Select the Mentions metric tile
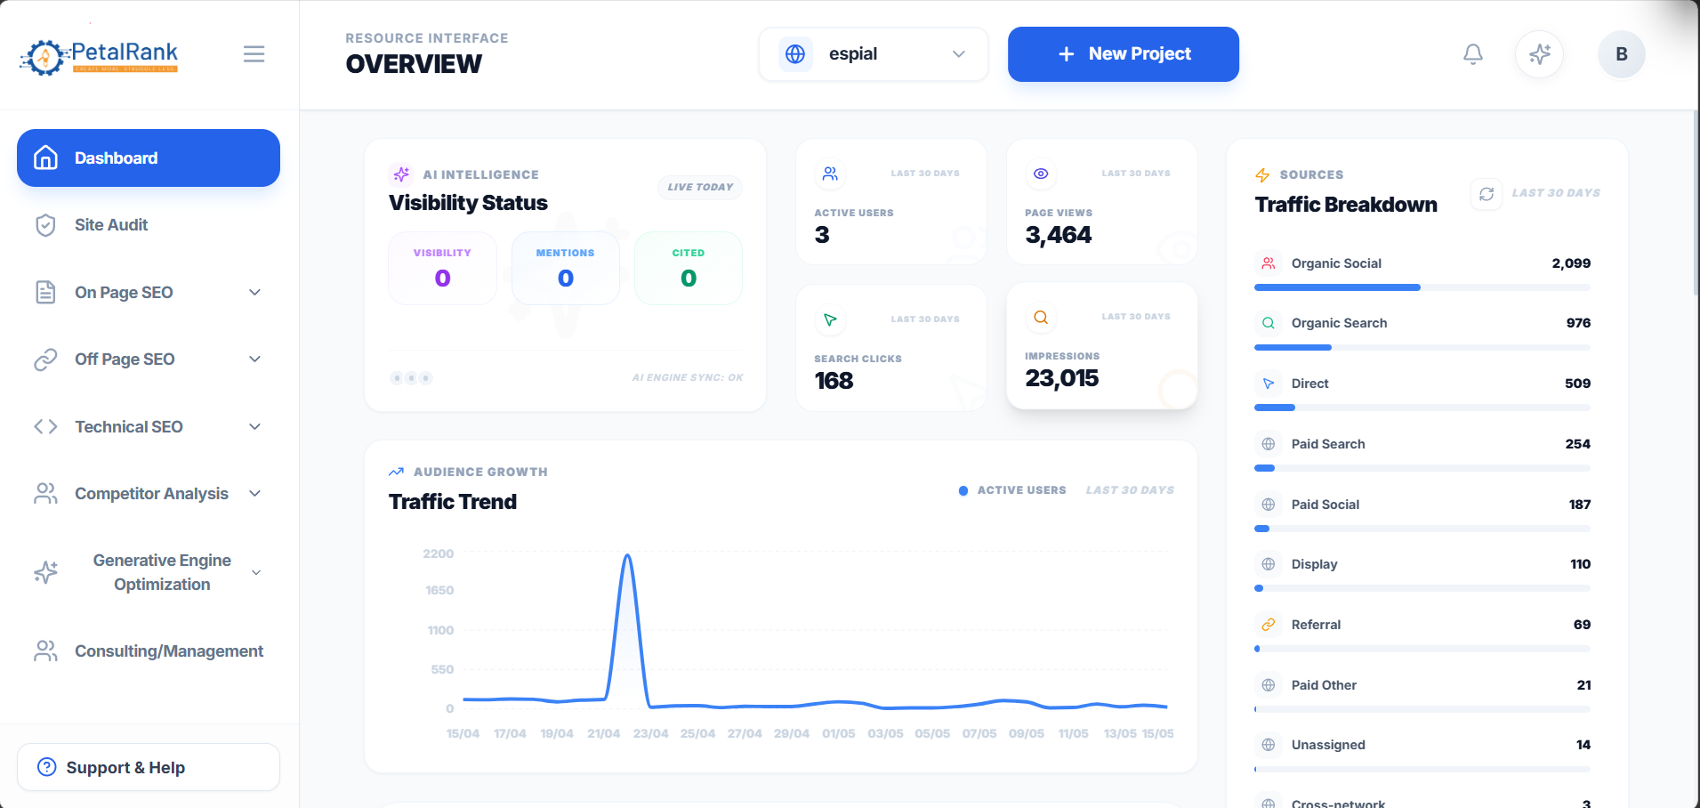The image size is (1700, 808). click(x=566, y=268)
